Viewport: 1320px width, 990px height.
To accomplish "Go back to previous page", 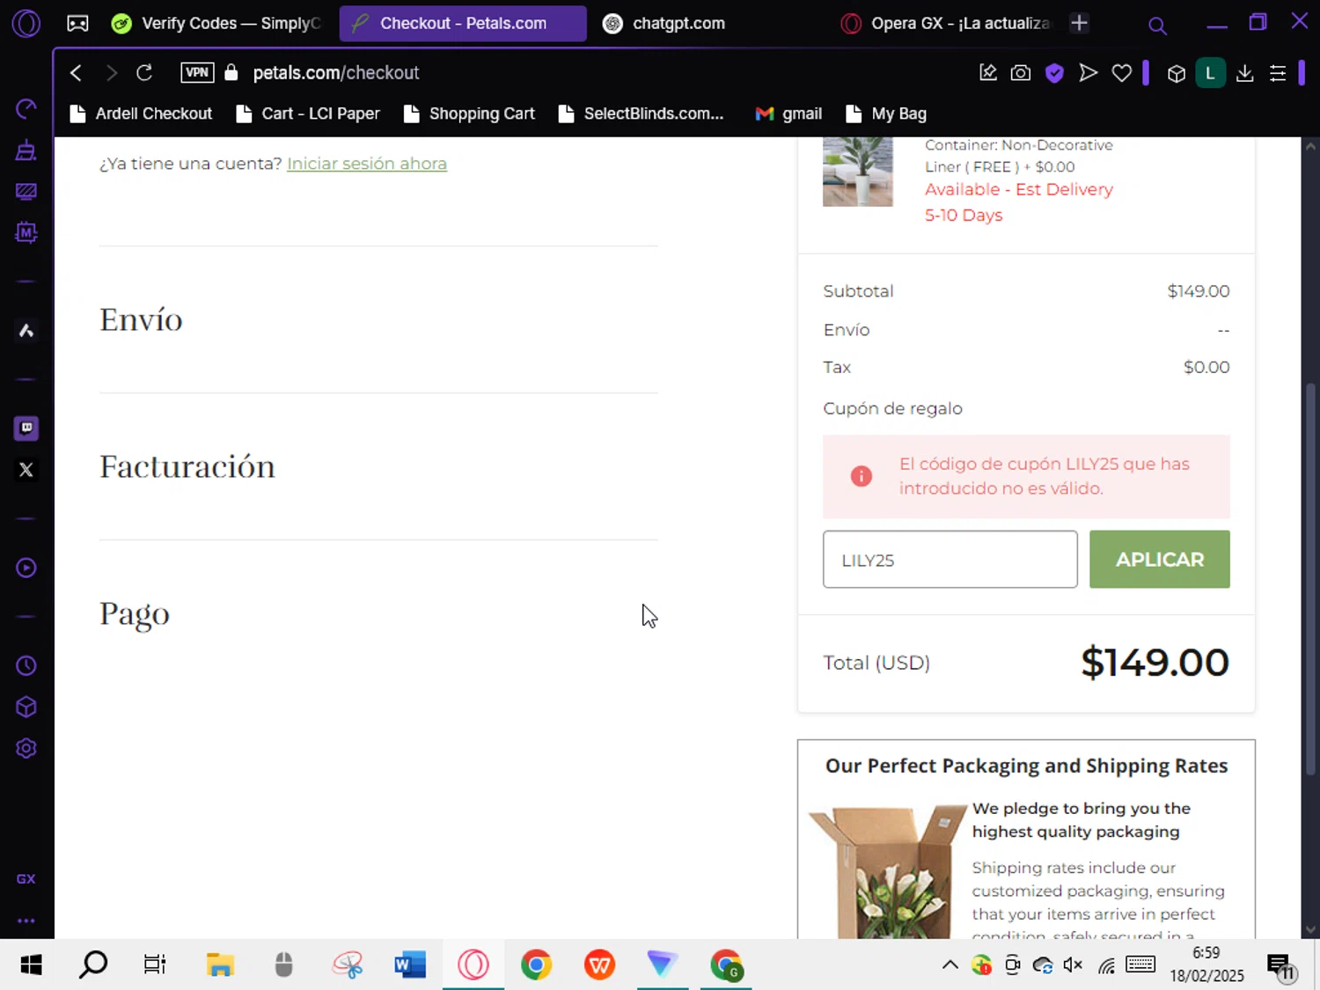I will pyautogui.click(x=77, y=73).
